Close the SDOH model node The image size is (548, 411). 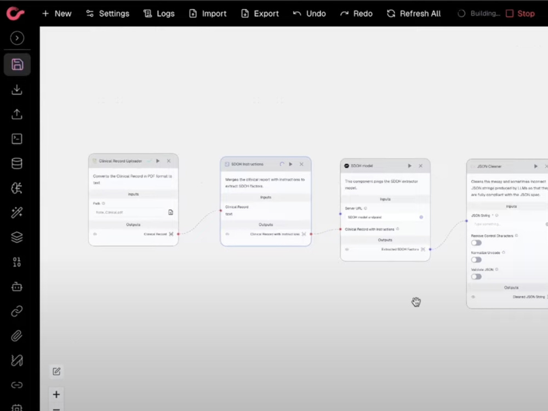point(421,166)
